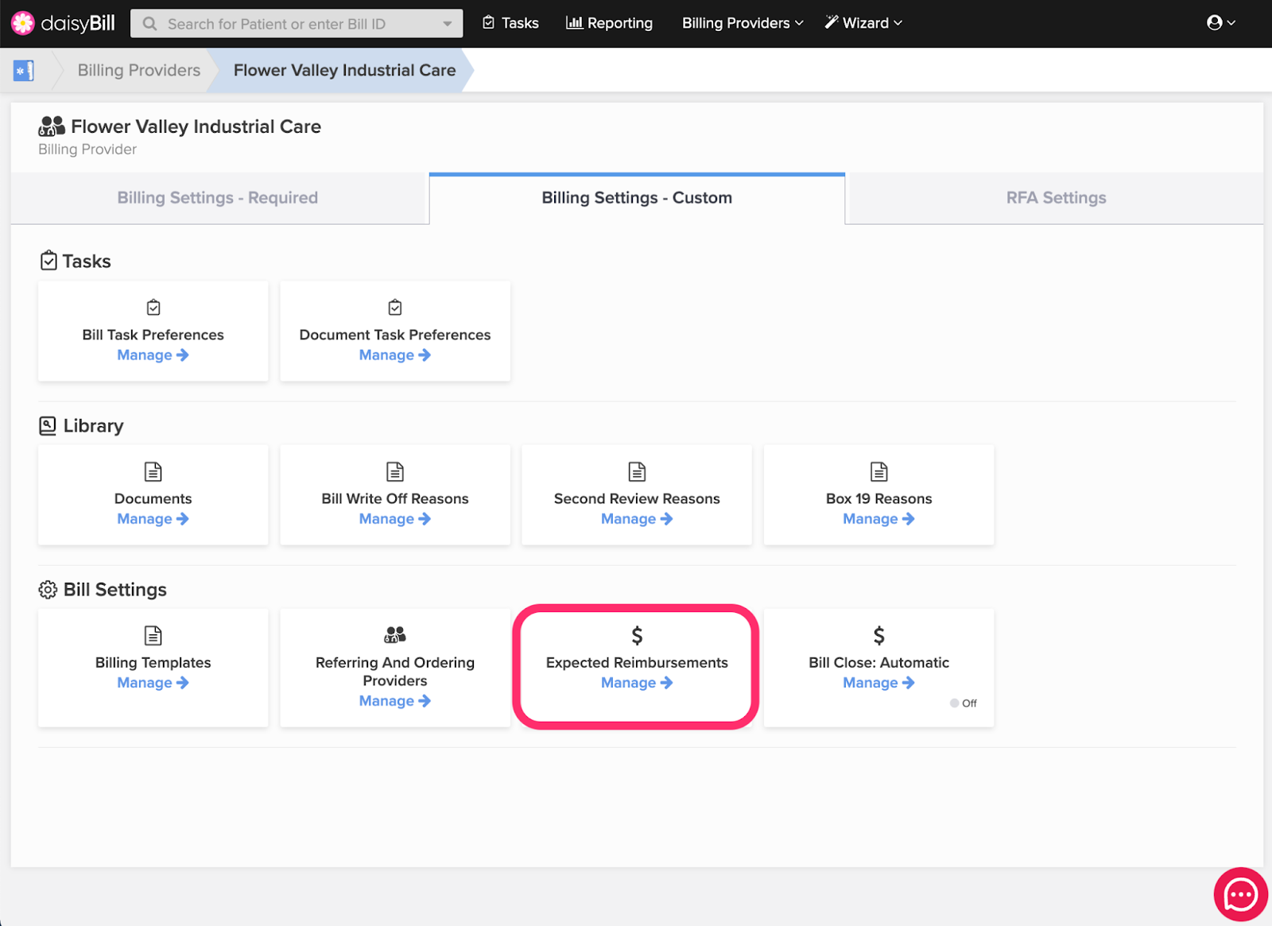
Task: Go to Billing Providers breadcrumb
Action: (x=139, y=70)
